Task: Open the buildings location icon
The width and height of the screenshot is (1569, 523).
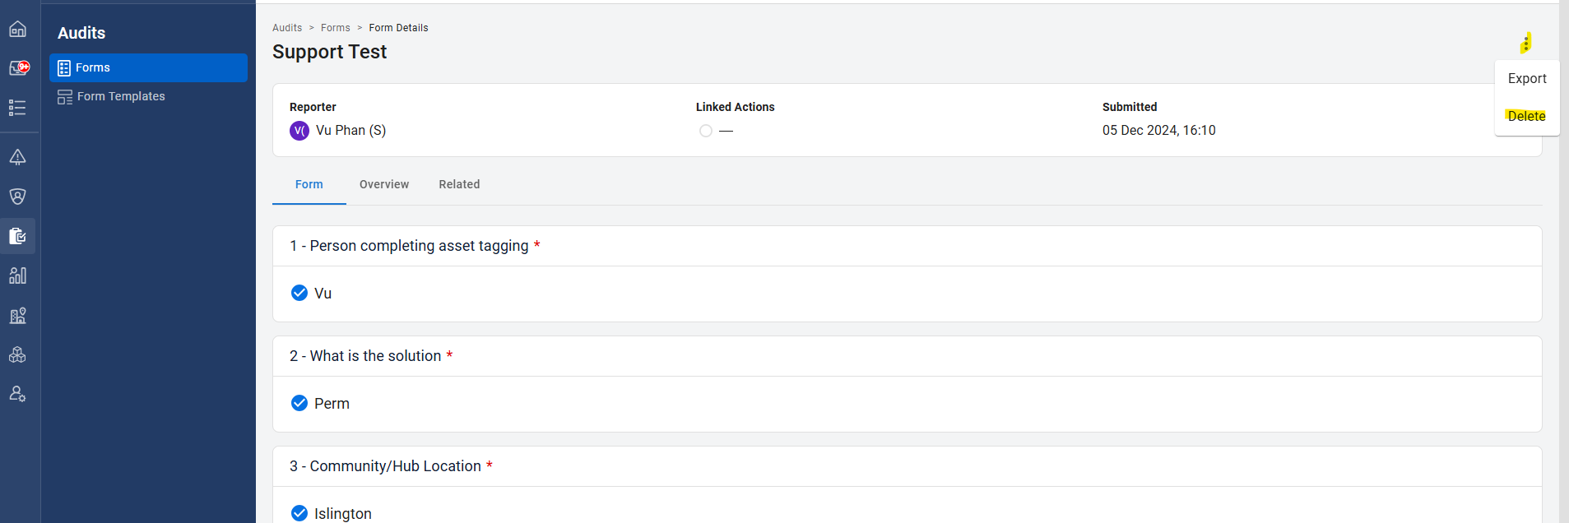Action: (x=18, y=315)
